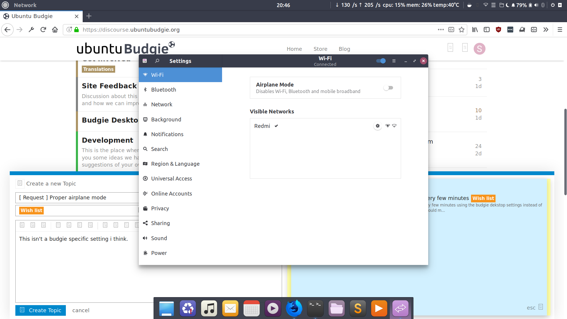Reload the page in the browser

point(43,30)
